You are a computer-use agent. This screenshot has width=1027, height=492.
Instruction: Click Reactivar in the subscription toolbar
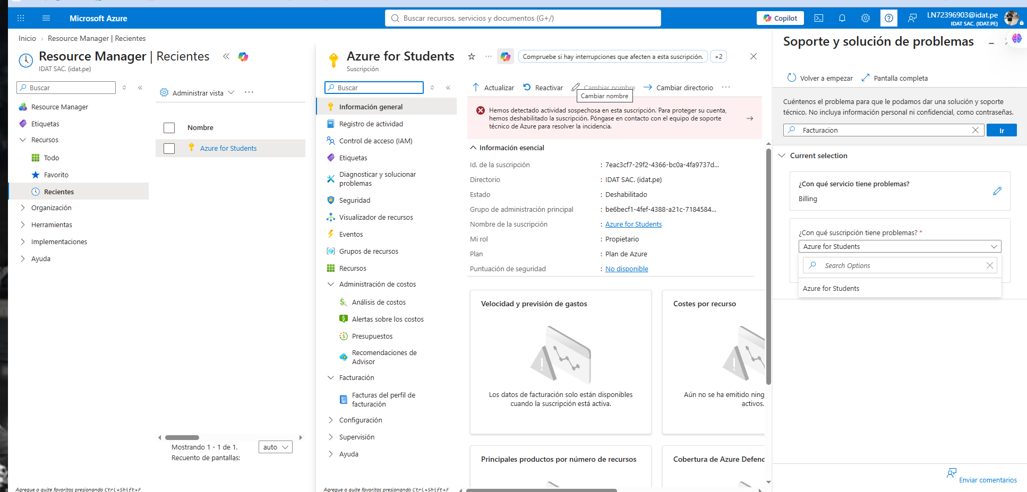543,88
